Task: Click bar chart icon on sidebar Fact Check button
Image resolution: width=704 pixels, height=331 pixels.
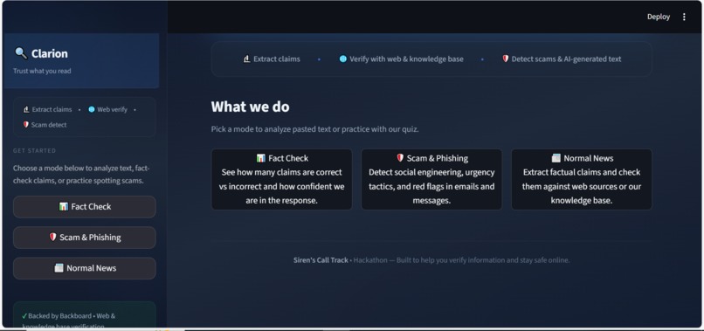Action: pyautogui.click(x=63, y=207)
